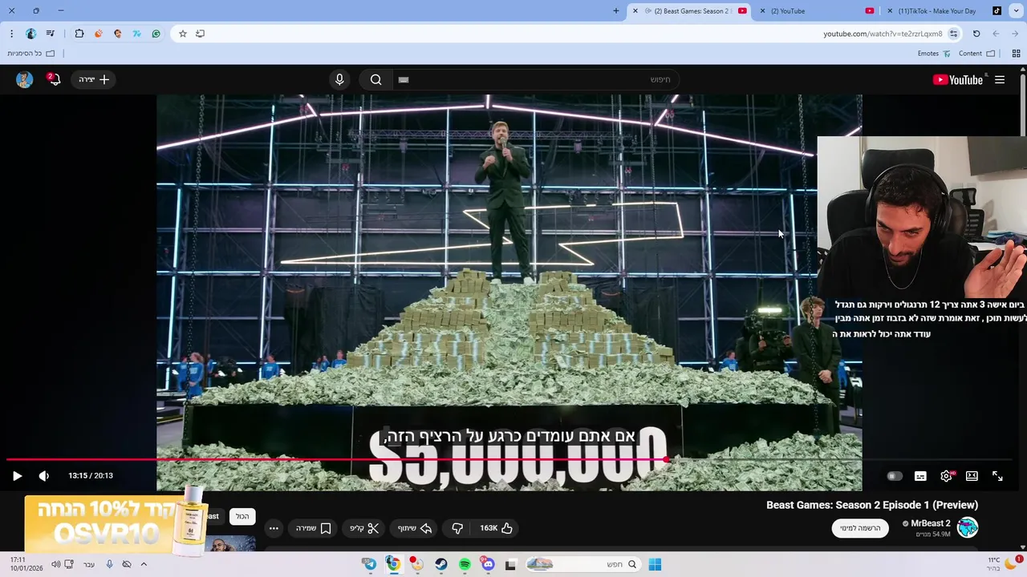
Task: Click the keyboard icon in search box
Action: click(x=404, y=79)
